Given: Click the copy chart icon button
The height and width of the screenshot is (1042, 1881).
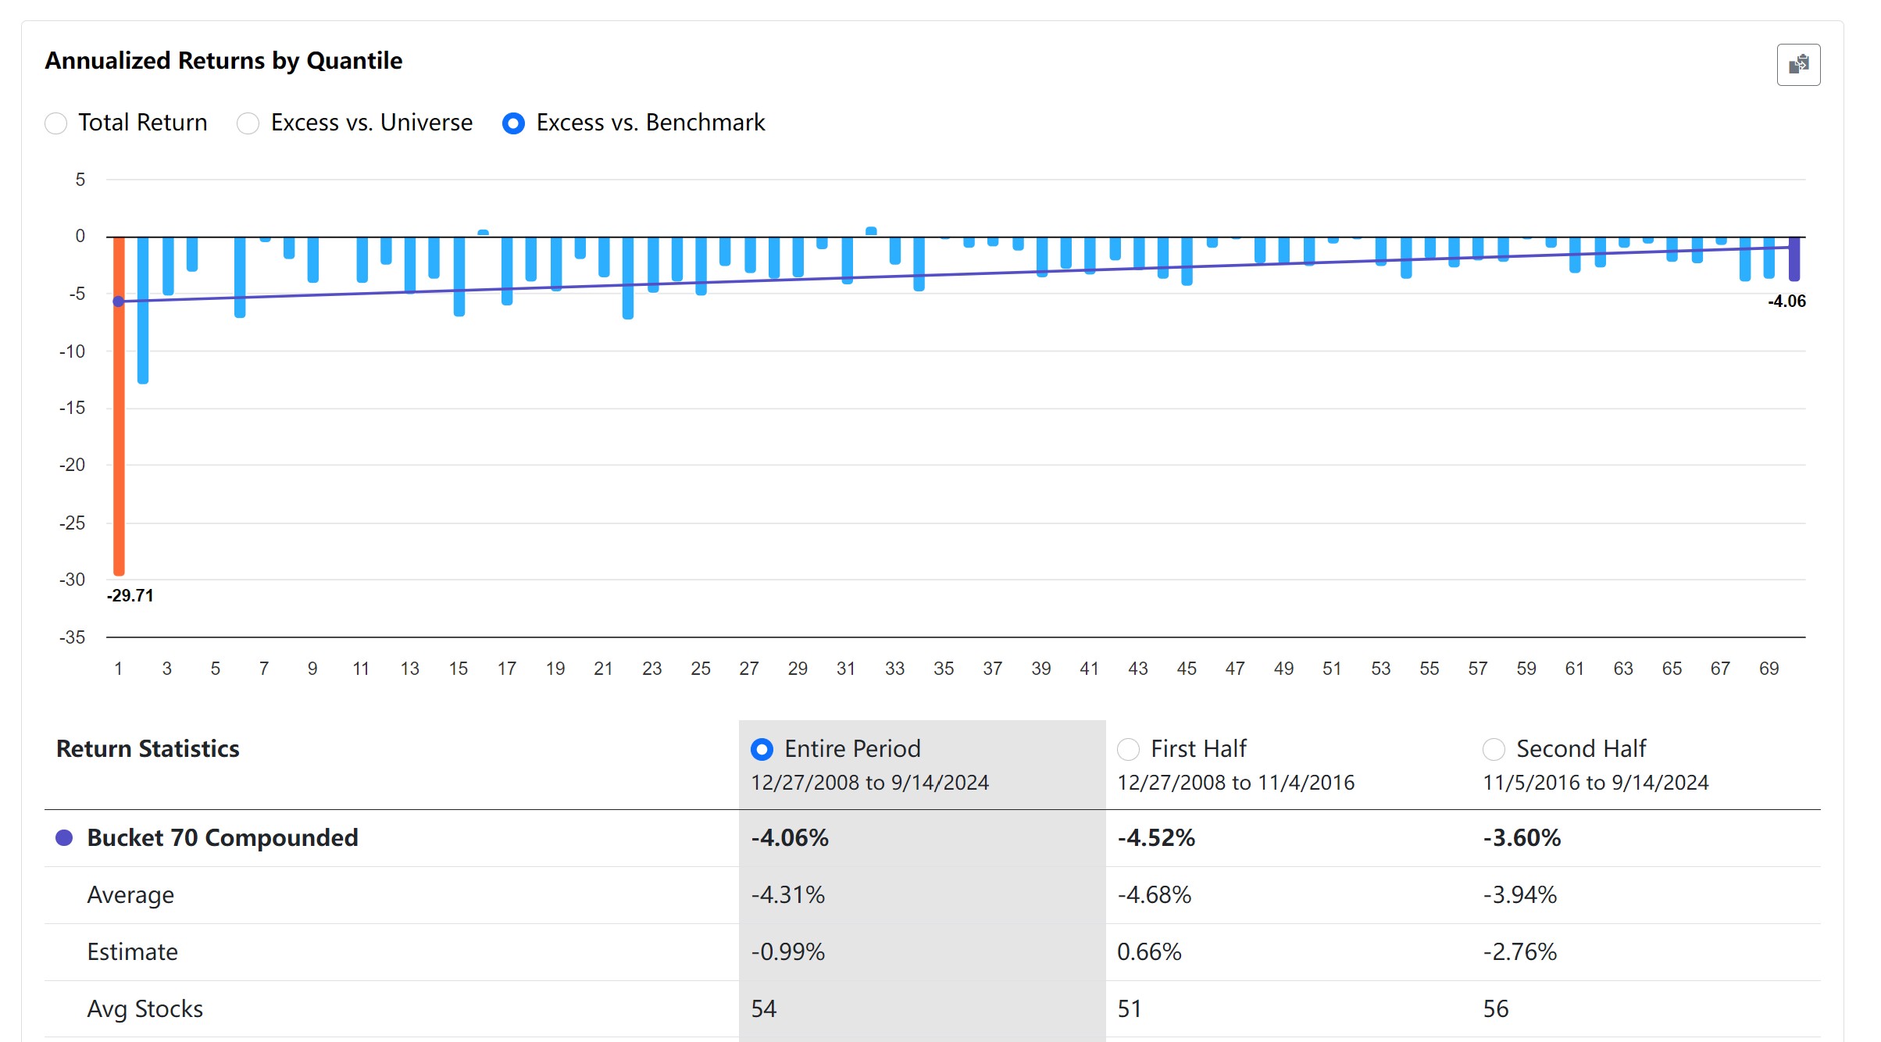Looking at the screenshot, I should coord(1798,65).
